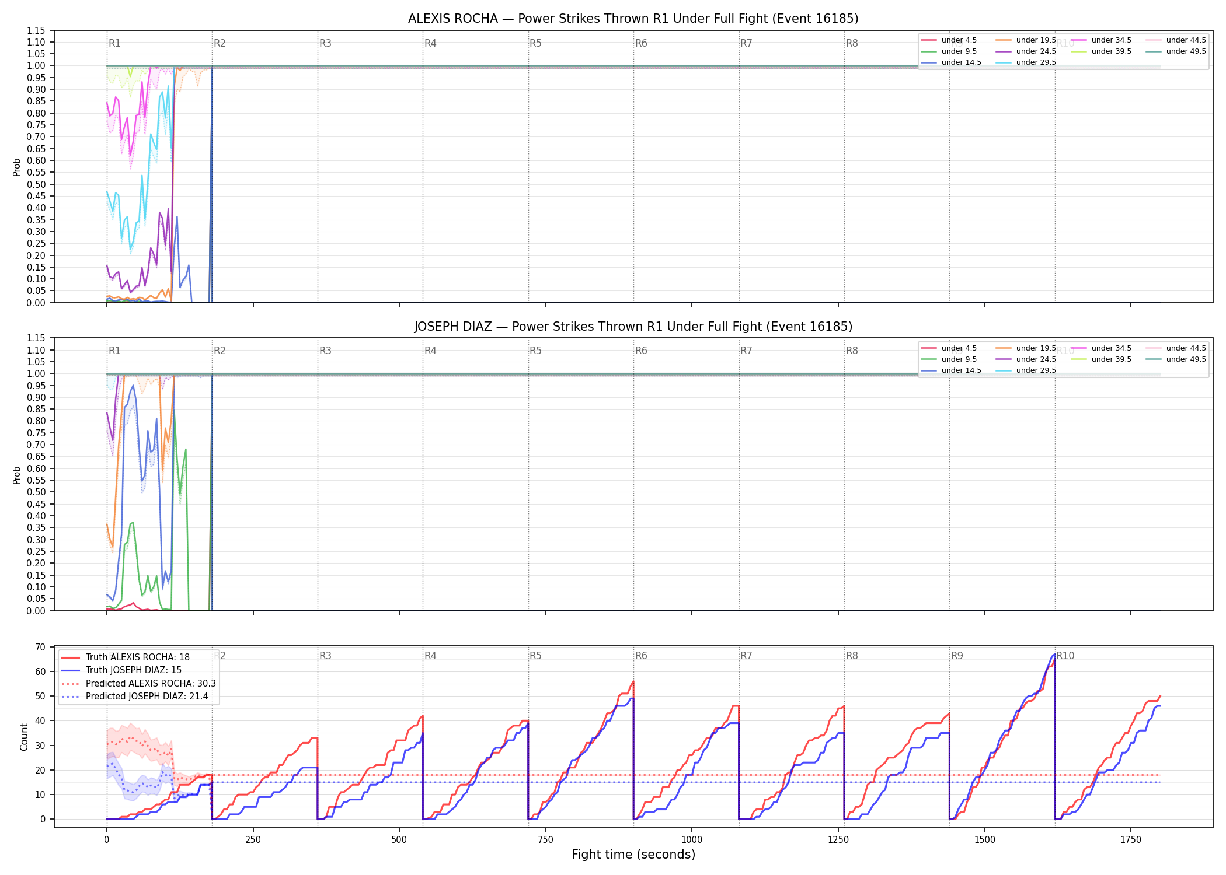Select 'under 34.5' in Alexis Rocha legend
This screenshot has height=875, width=1226.
[1101, 40]
